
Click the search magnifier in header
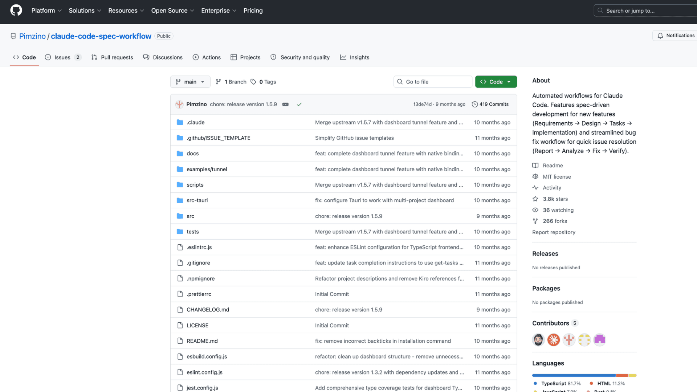click(600, 11)
